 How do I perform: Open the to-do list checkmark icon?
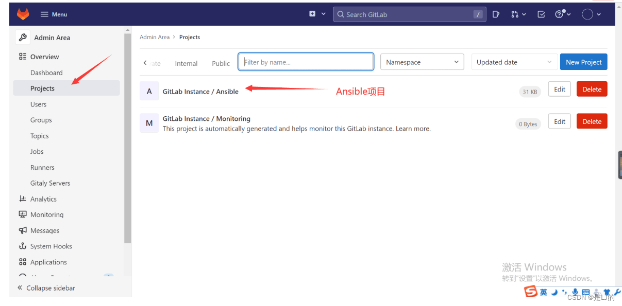tap(541, 14)
